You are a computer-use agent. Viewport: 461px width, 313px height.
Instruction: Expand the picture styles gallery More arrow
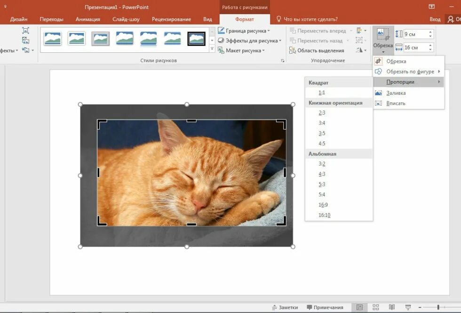[x=212, y=49]
